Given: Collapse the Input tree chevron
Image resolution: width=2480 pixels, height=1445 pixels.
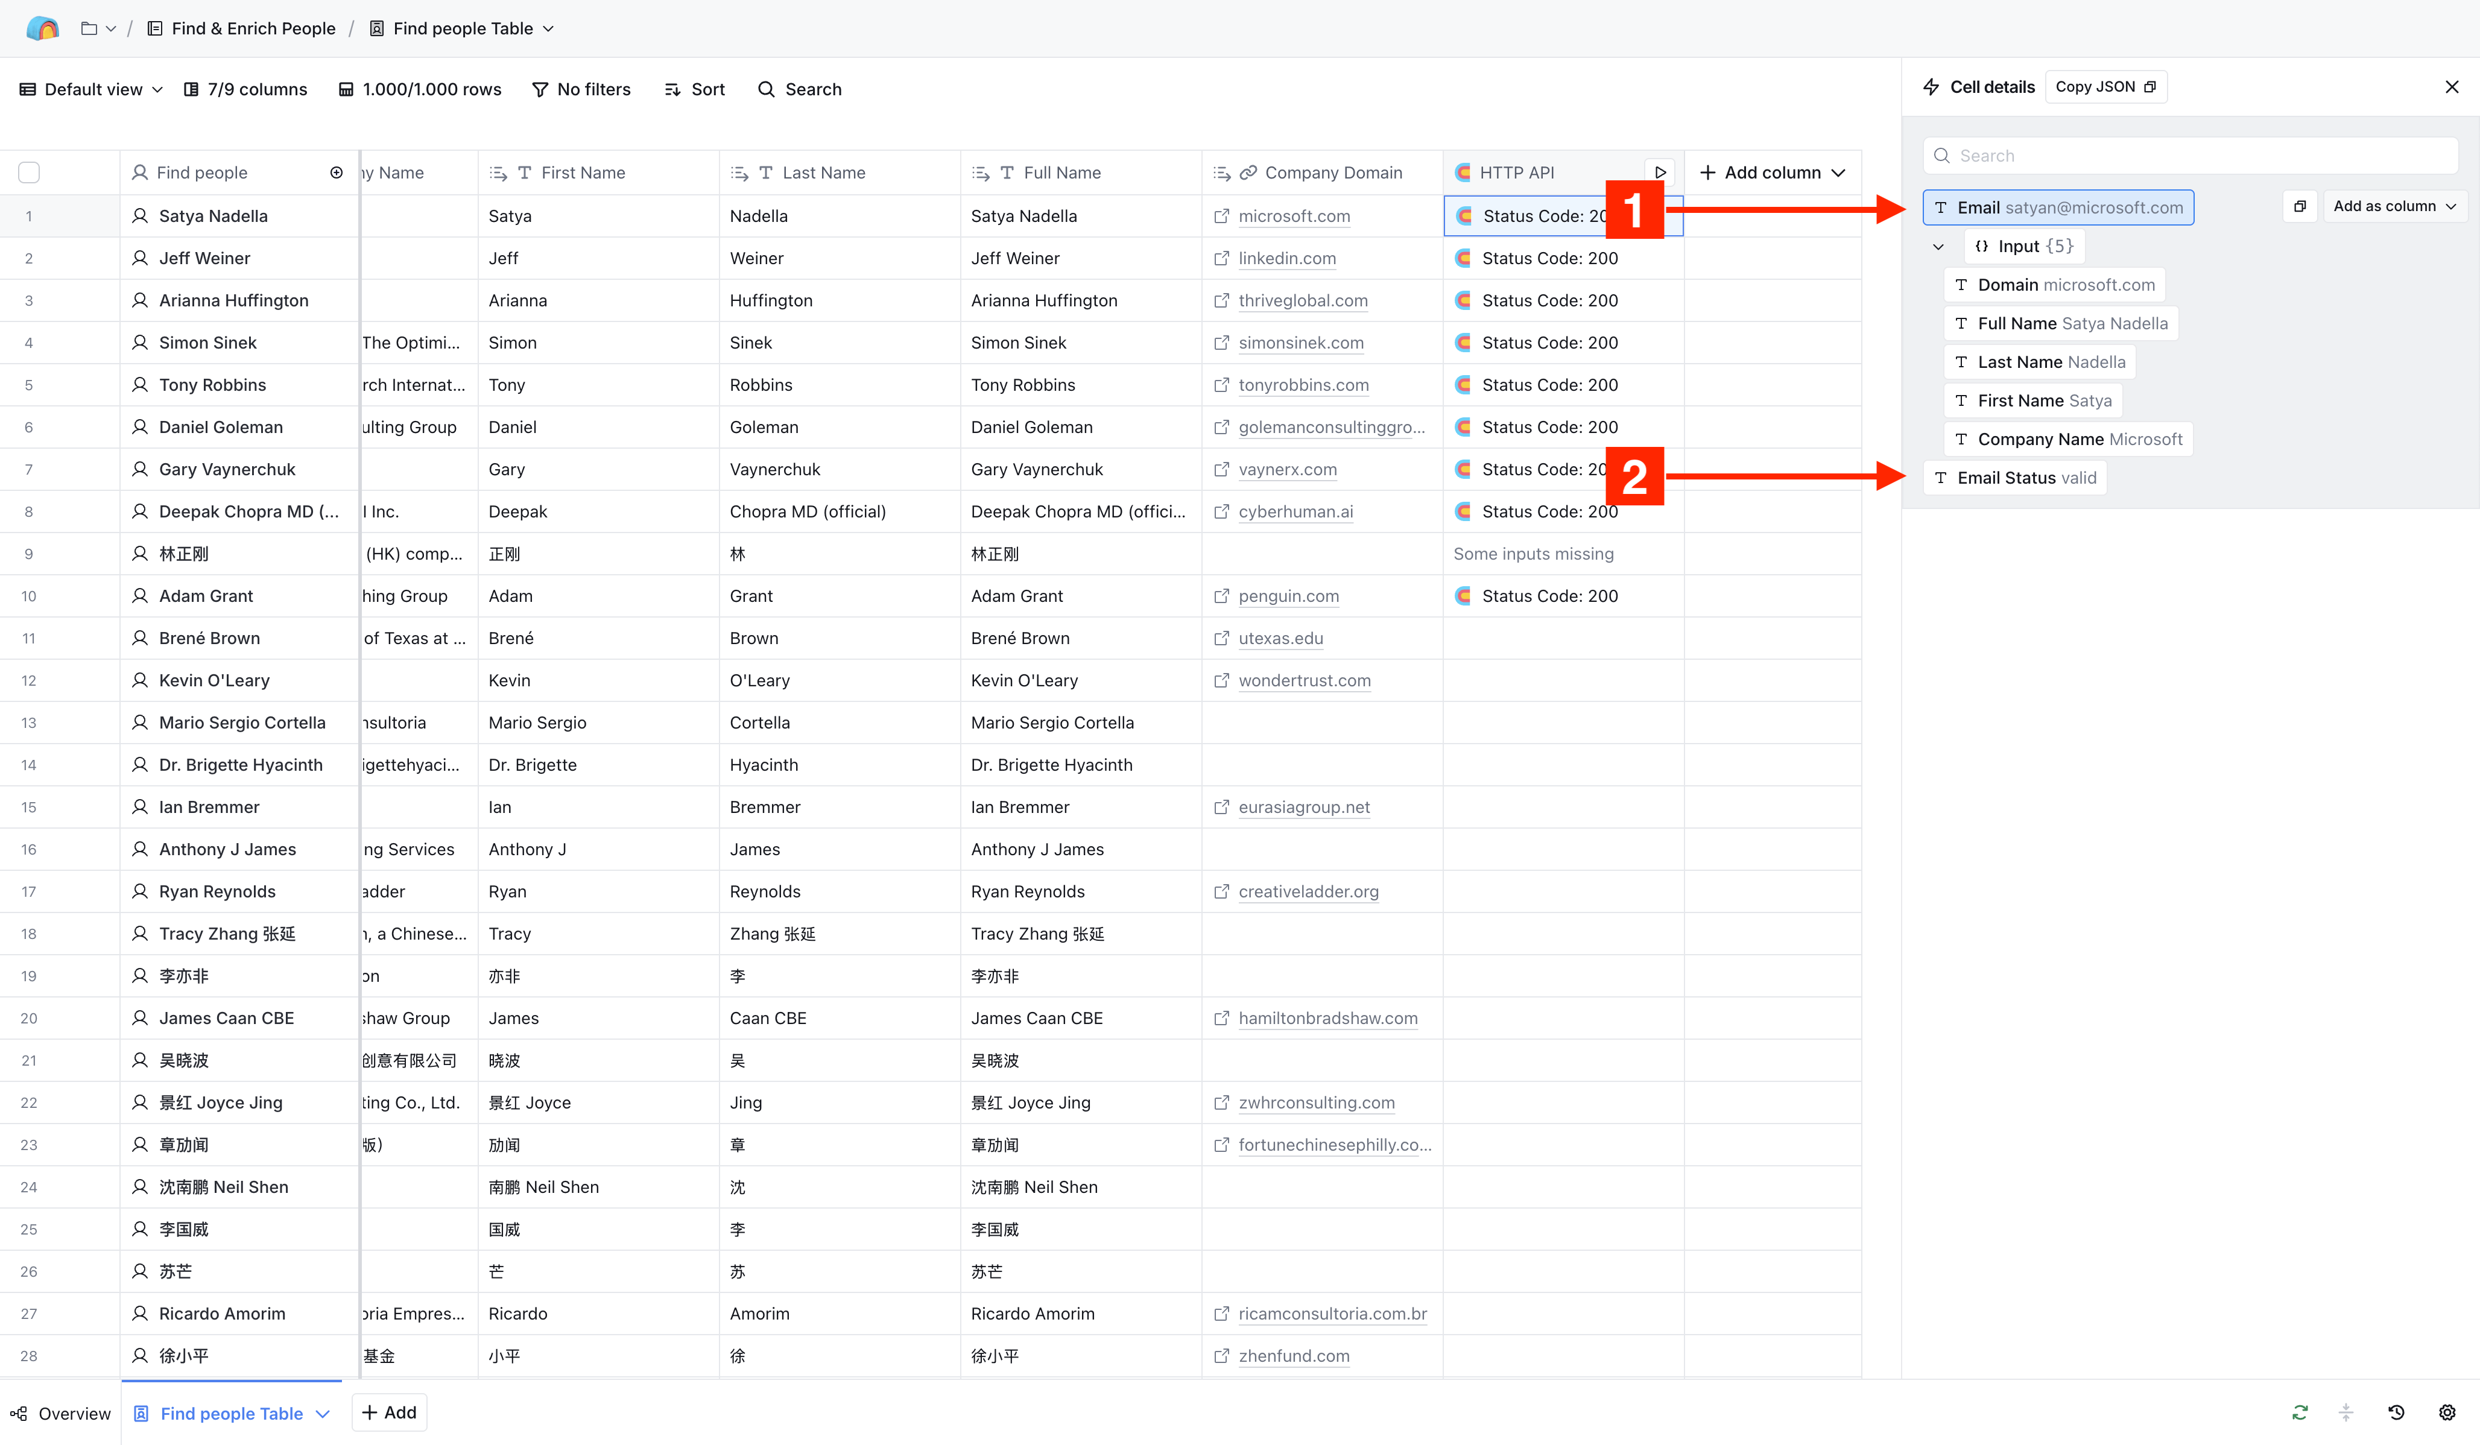Looking at the screenshot, I should coord(1938,246).
